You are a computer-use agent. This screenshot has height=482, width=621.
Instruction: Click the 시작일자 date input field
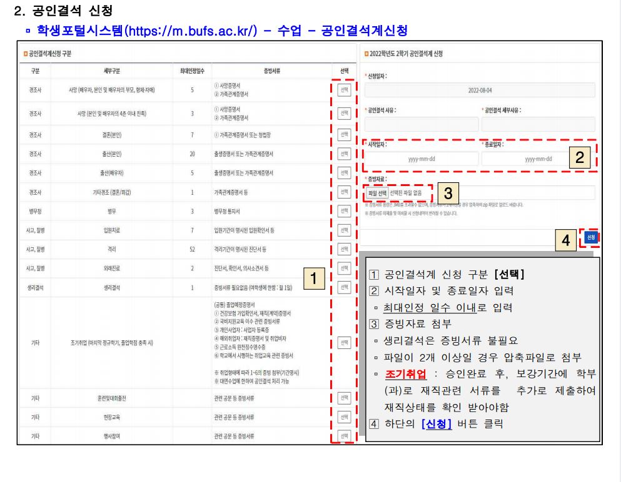[422, 159]
